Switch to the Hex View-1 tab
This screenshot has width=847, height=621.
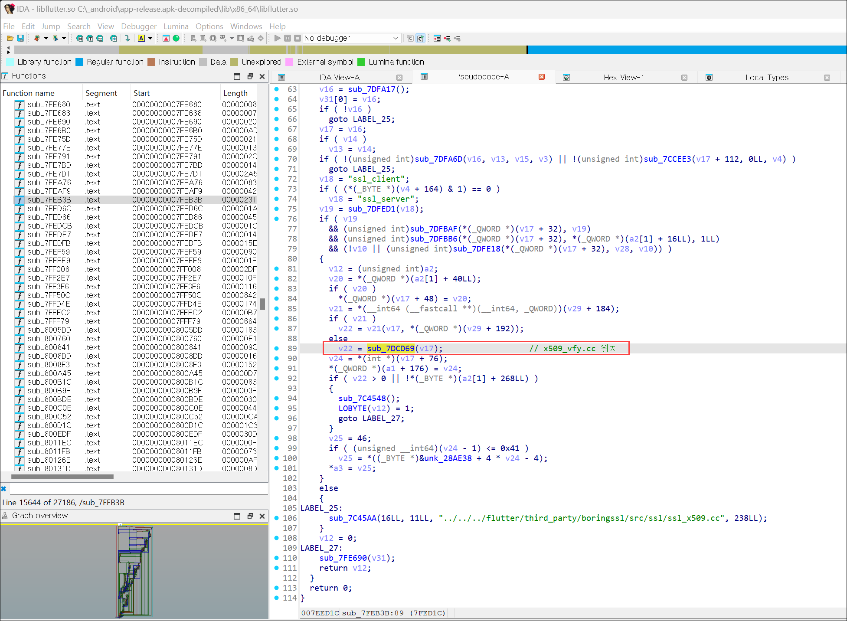(x=623, y=77)
